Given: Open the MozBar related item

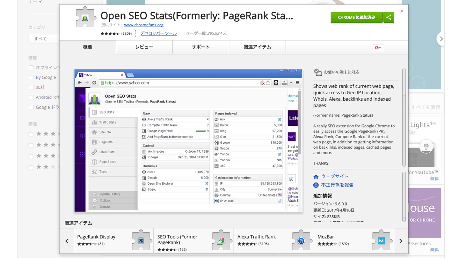Looking at the screenshot, I should pyautogui.click(x=354, y=241).
